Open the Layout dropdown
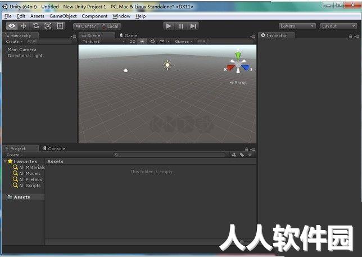This screenshot has width=362, height=257. [338, 26]
